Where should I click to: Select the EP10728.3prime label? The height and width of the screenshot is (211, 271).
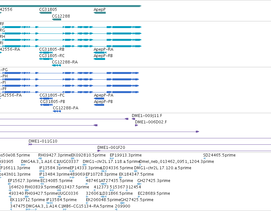click(x=102, y=174)
